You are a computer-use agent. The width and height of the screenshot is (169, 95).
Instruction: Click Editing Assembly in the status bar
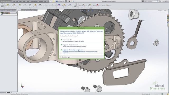[x=146, y=94]
